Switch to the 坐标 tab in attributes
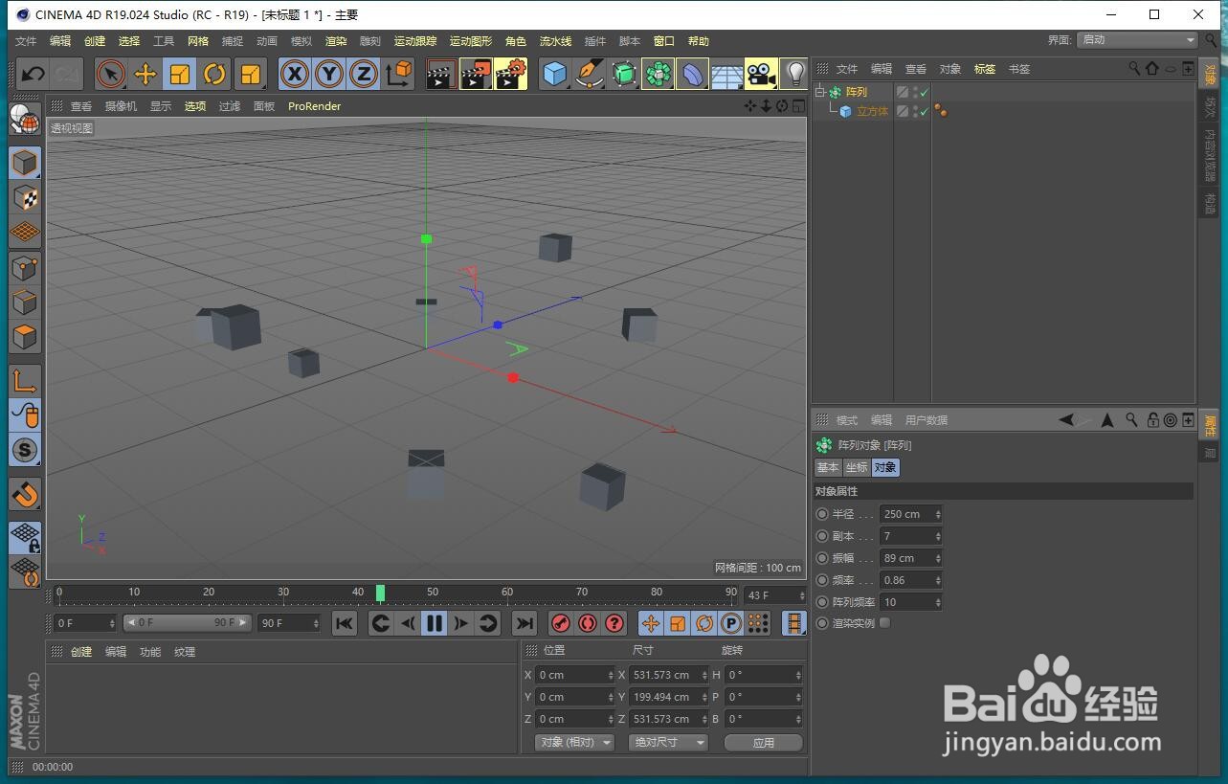 click(x=857, y=467)
